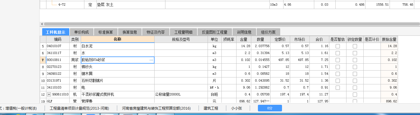Screen dimensions: 420x115
Task: Enable 锁定数量 checkbox for 干混砂浆罐式搅拌机
Action: click(x=355, y=95)
